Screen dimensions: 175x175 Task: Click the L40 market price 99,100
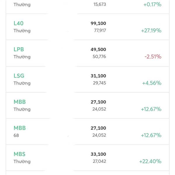[98, 23]
